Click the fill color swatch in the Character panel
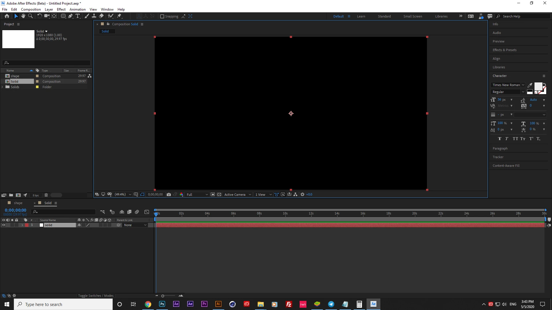 tap(538, 86)
